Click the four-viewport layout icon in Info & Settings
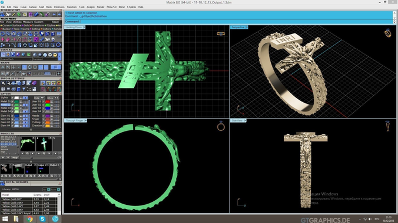This screenshot has width=398, height=223. click(3, 89)
